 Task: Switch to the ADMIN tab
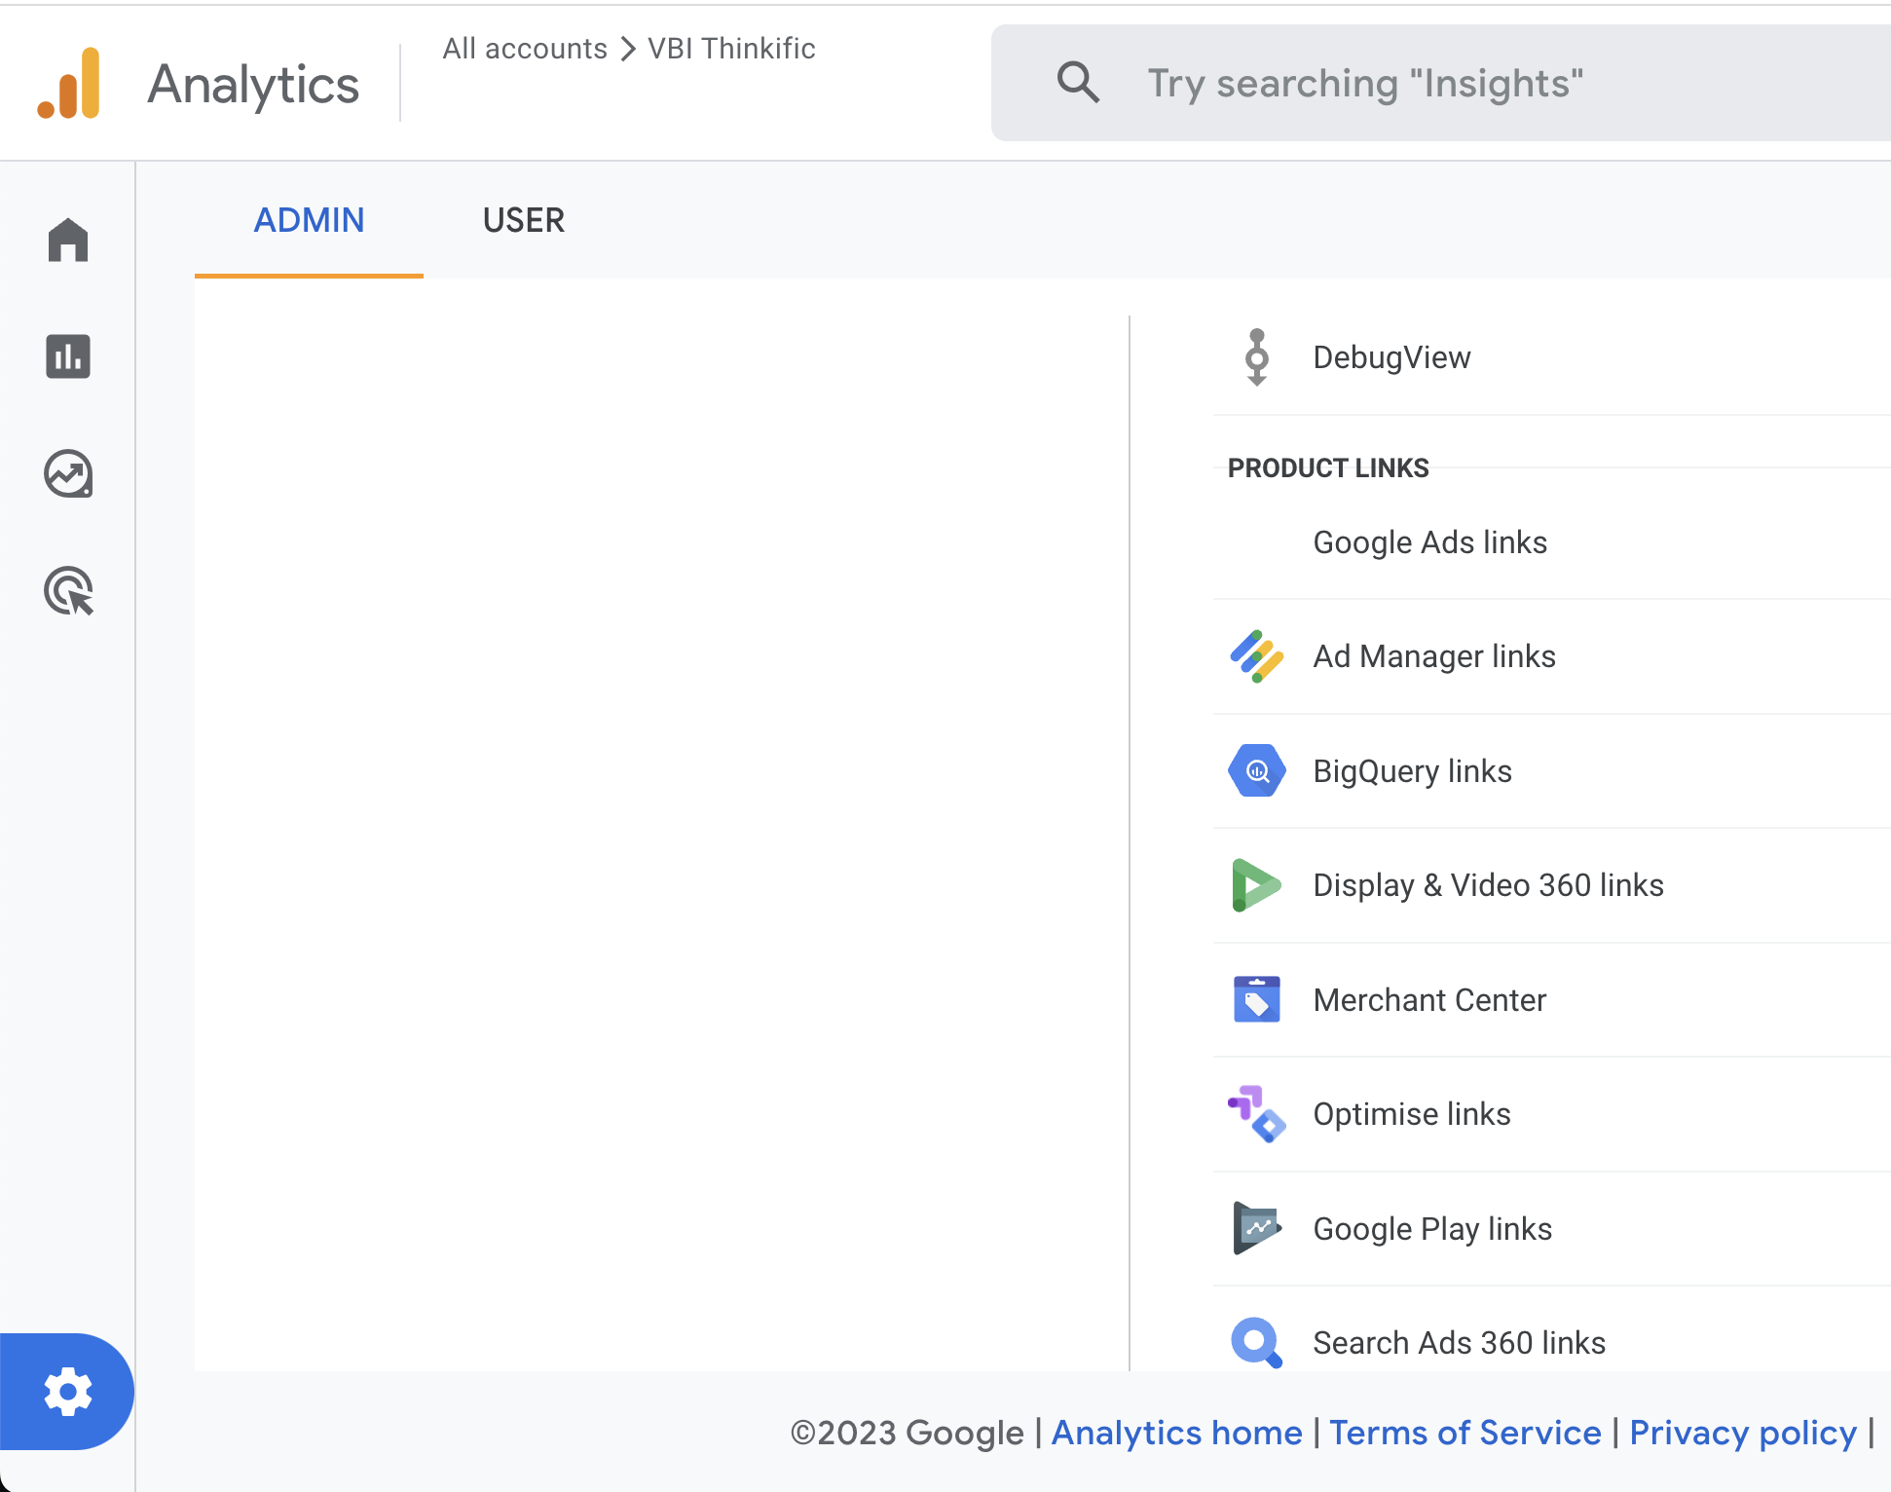coord(309,220)
